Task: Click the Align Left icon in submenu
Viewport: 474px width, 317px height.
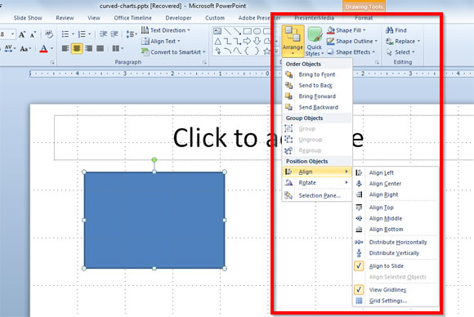Action: coord(359,172)
